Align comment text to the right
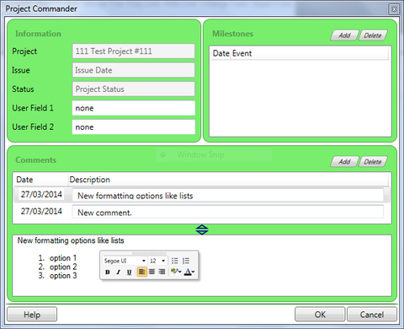This screenshot has height=329, width=404. (x=162, y=272)
